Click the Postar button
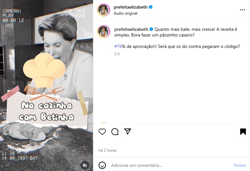Image resolution: width=250 pixels, height=171 pixels. coord(240,165)
